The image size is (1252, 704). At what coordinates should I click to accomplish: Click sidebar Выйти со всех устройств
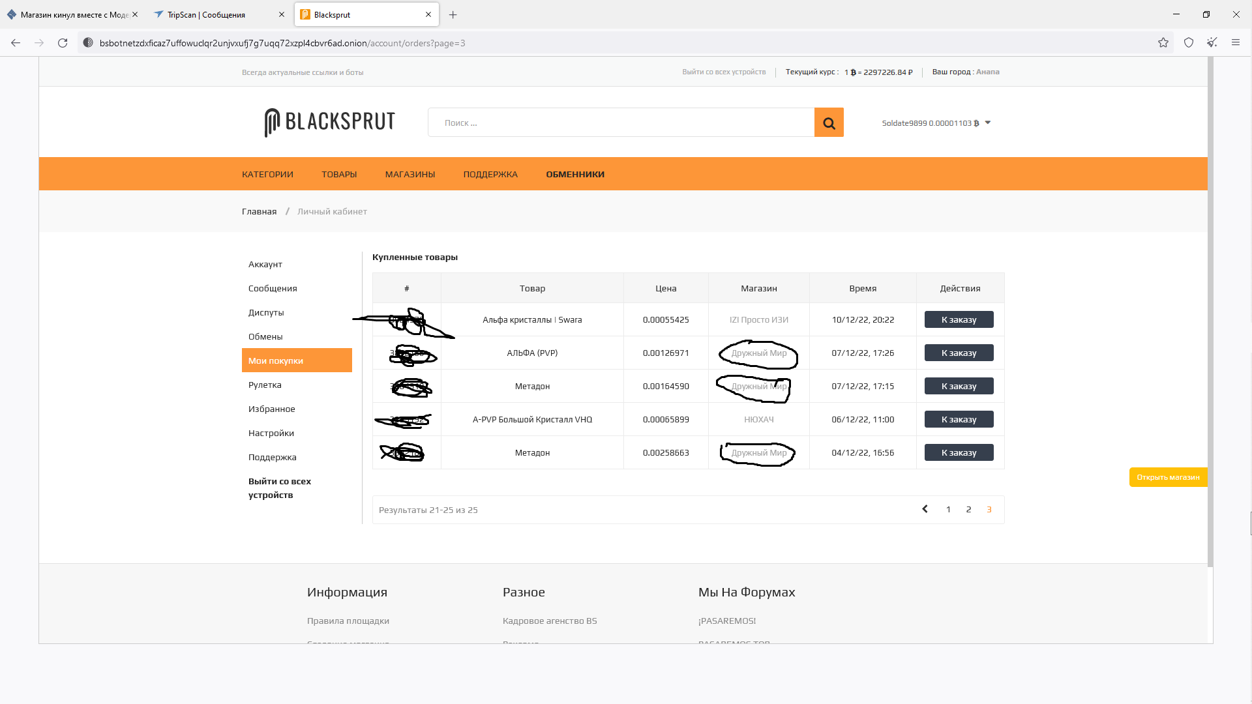280,488
